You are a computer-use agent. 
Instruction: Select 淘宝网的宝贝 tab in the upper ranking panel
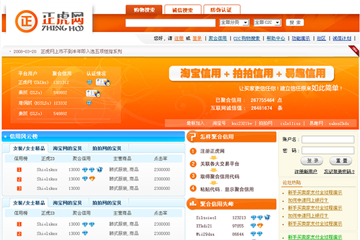(67, 149)
